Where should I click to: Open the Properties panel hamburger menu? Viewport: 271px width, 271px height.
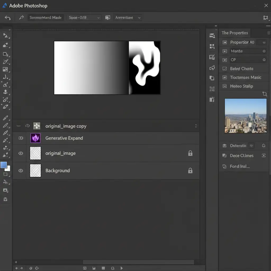click(x=269, y=33)
